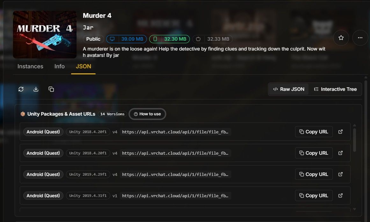Image resolution: width=370 pixels, height=222 pixels.
Task: Click the Unity 2019.4.31f1 version tag
Action: (88, 196)
